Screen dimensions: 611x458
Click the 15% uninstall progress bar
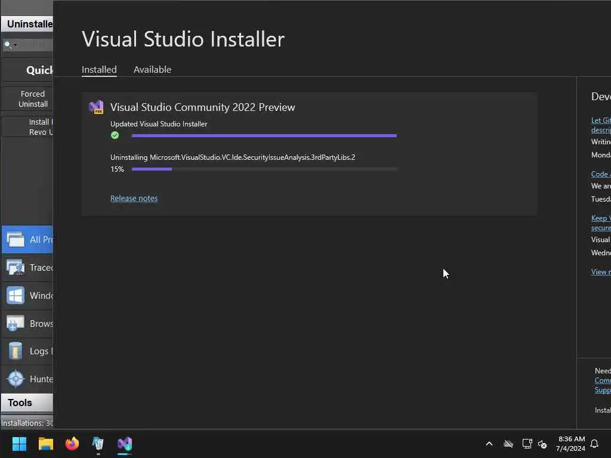264,169
